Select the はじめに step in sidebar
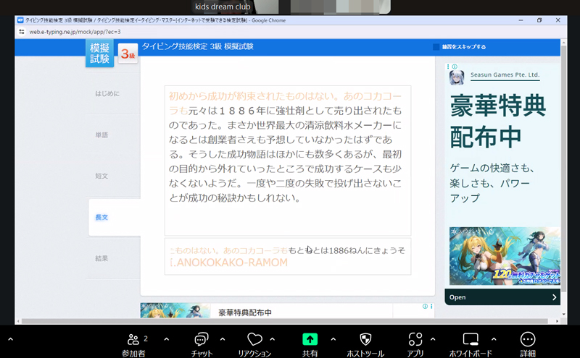 [x=107, y=94]
